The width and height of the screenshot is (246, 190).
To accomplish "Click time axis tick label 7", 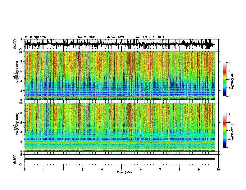I will click(x=160, y=170).
